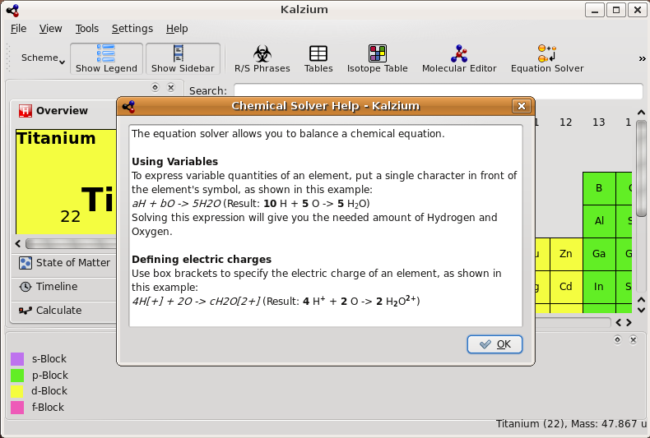Open the Help menu
This screenshot has height=438, width=650.
(177, 29)
